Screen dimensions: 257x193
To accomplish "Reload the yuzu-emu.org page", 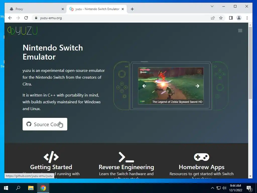I will pyautogui.click(x=26, y=18).
